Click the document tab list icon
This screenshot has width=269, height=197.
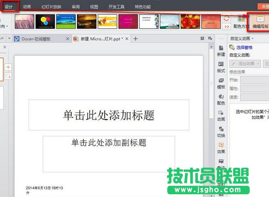point(210,38)
